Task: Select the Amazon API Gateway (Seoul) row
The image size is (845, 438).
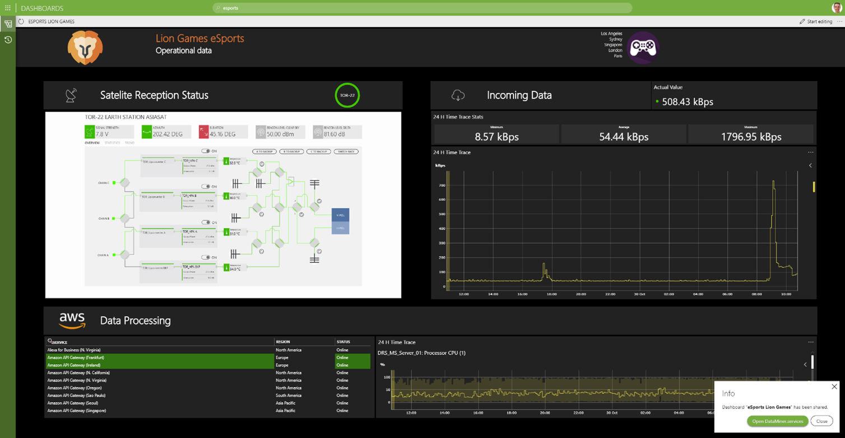Action: [208, 403]
